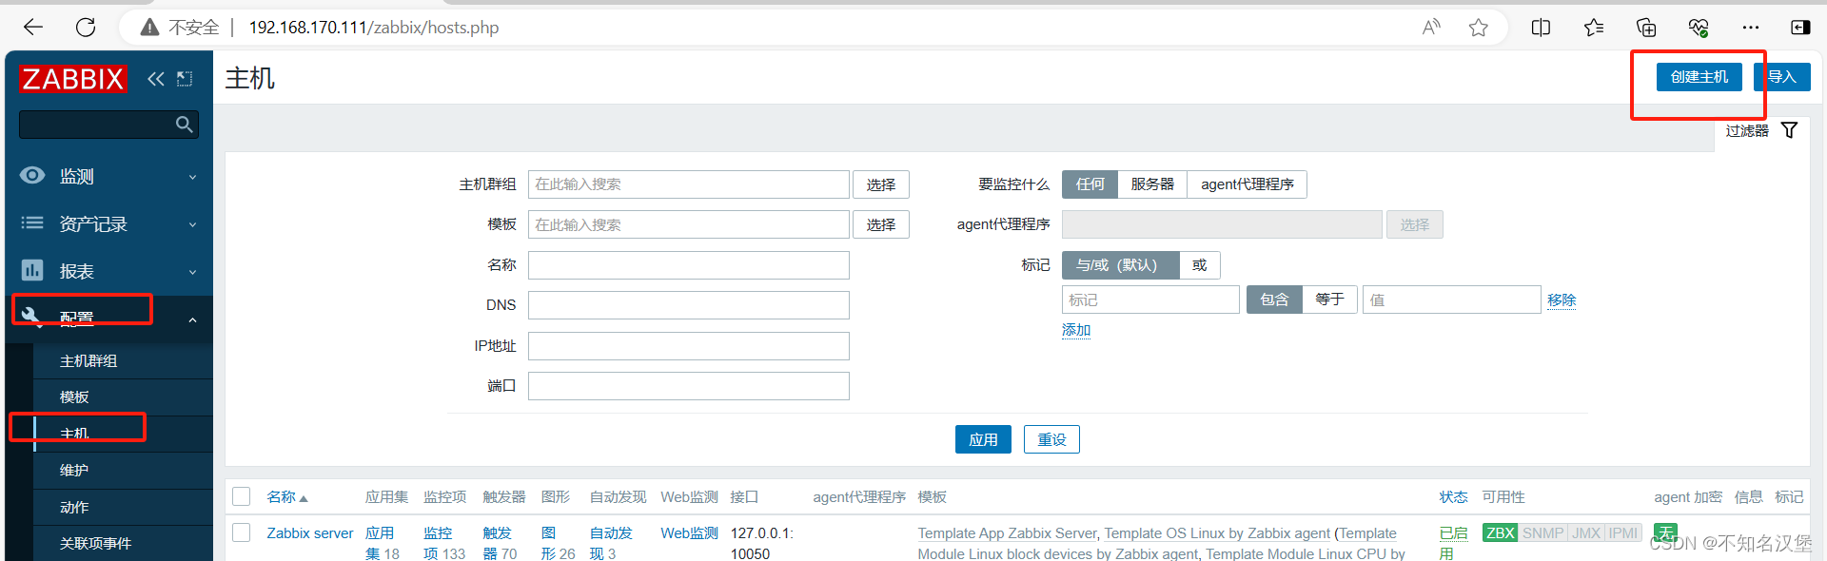Screen dimensions: 1827x561
Task: Click the chart icon for 报表
Action: click(x=32, y=270)
